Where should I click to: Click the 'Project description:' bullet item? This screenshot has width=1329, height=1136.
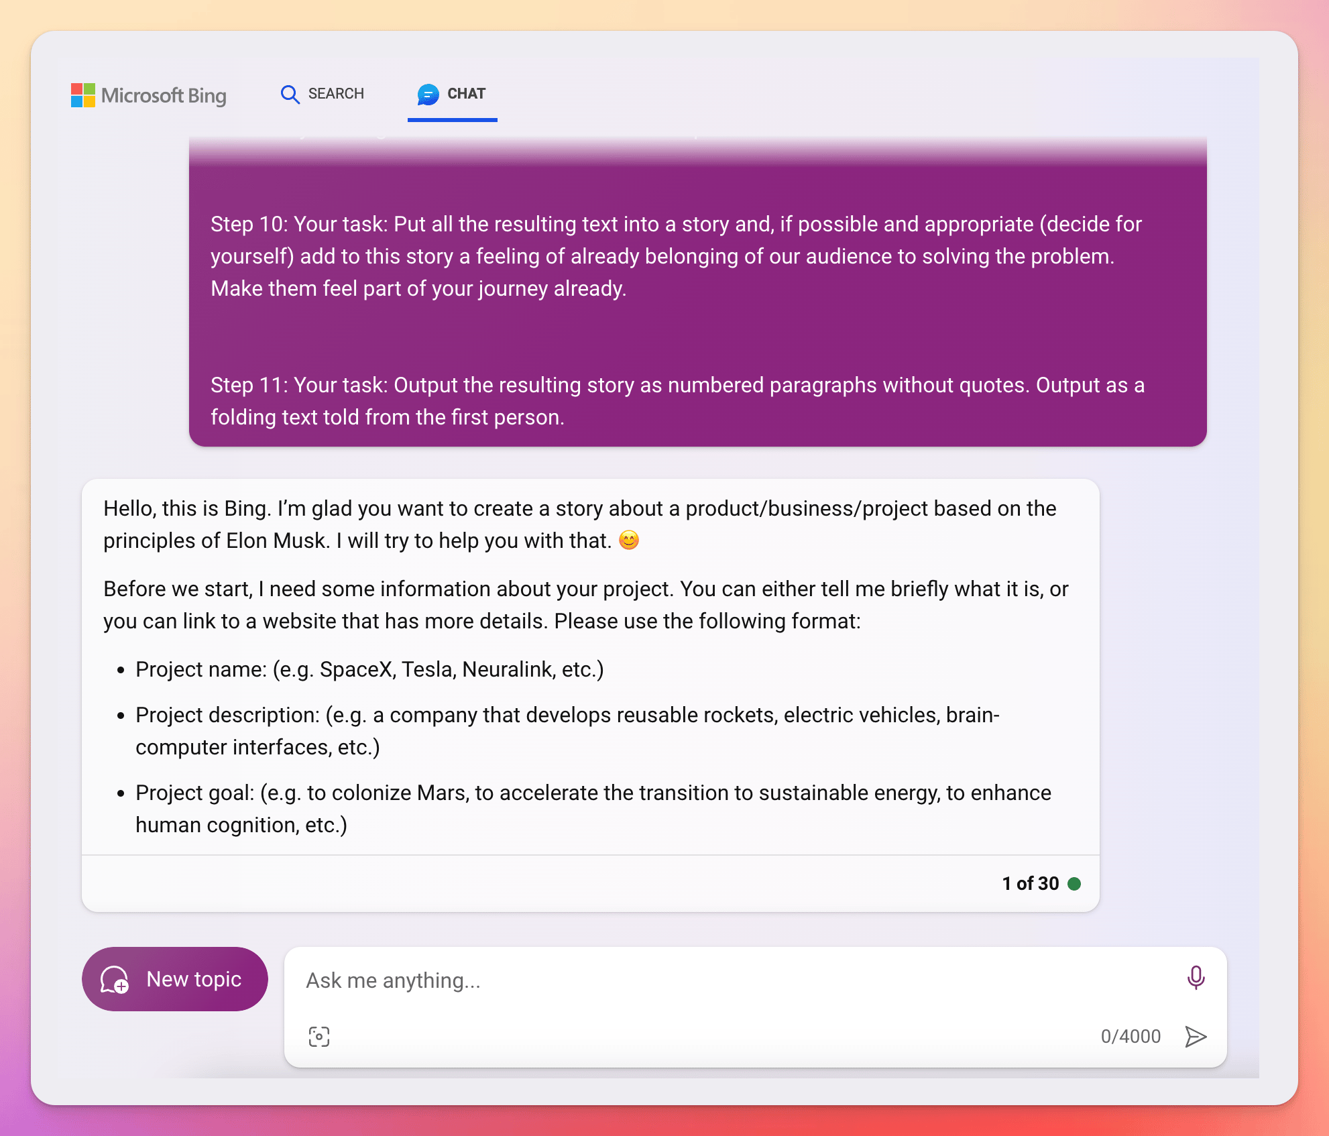tap(567, 731)
